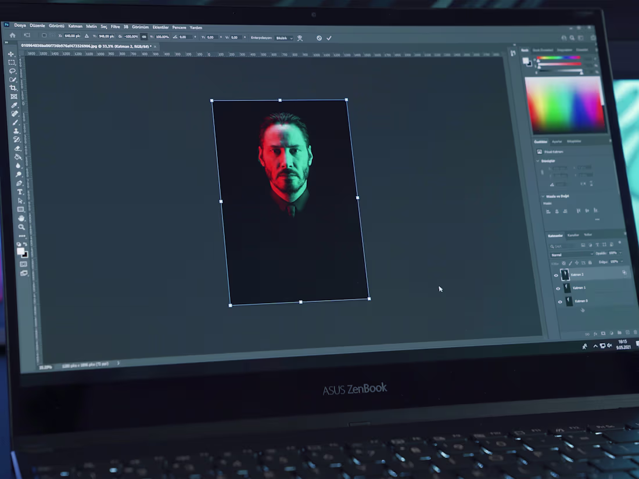Select the History Brush tool
This screenshot has height=479, width=639.
(17, 140)
